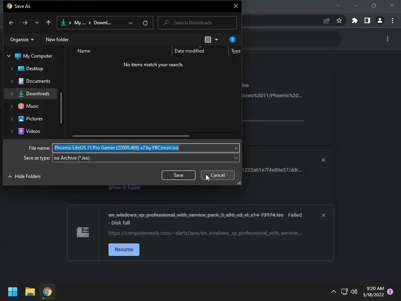Viewport: 401px width, 301px height.
Task: Click the navigation pane vertical scrollbar
Action: point(61,108)
